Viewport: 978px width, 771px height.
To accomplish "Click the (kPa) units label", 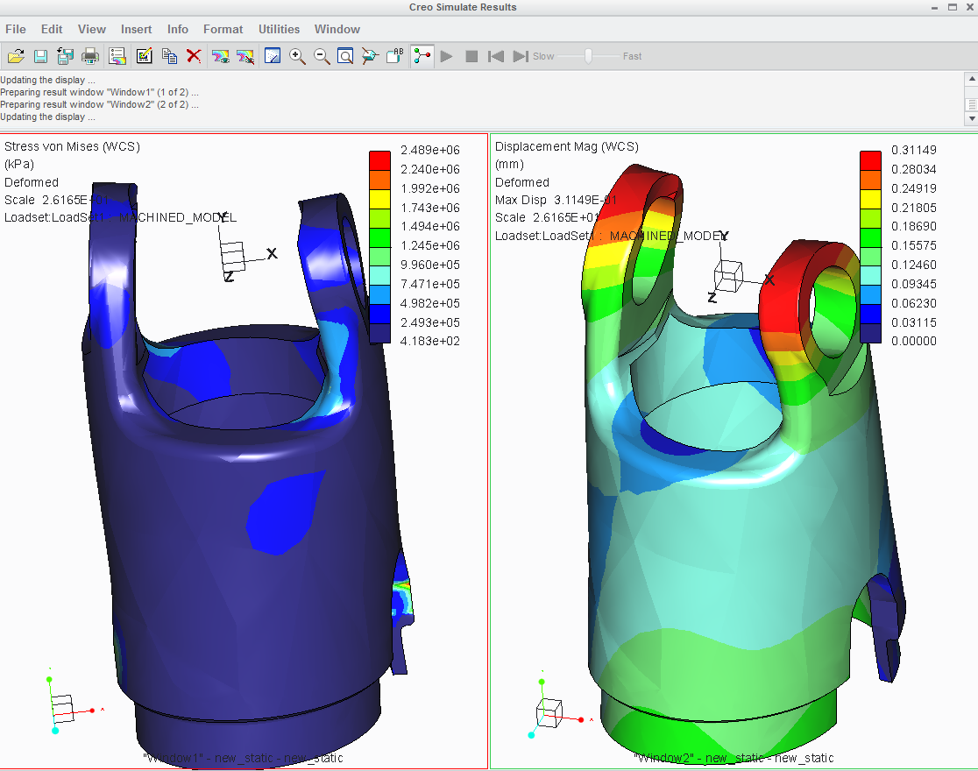I will click(x=19, y=164).
